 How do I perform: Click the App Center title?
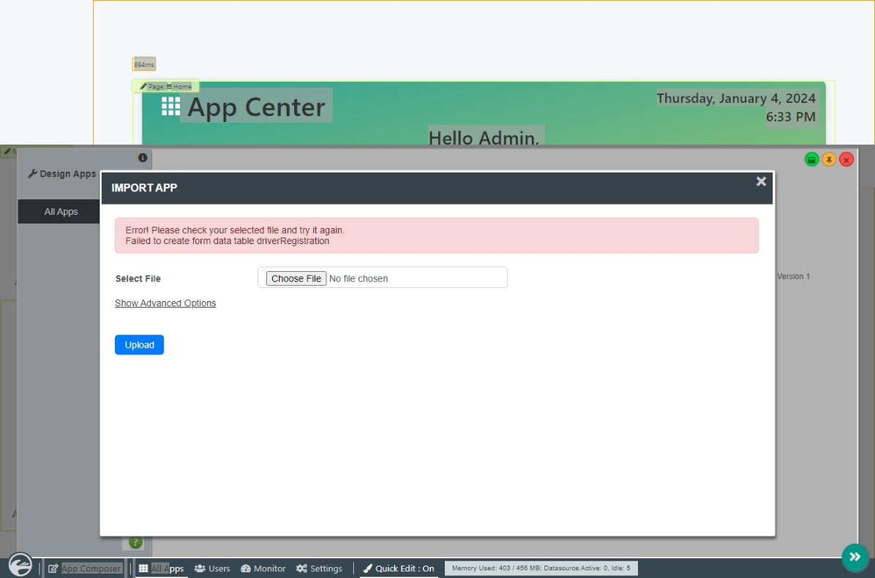click(x=256, y=107)
